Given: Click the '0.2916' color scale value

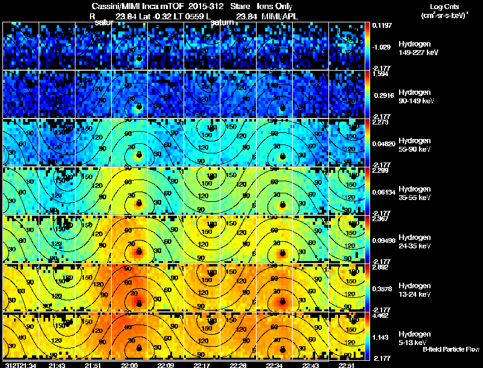Looking at the screenshot, I should (x=383, y=95).
